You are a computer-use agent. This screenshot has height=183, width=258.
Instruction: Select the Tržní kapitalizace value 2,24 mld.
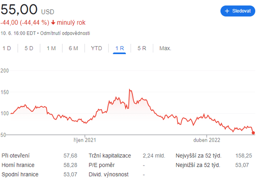pyautogui.click(x=155, y=156)
